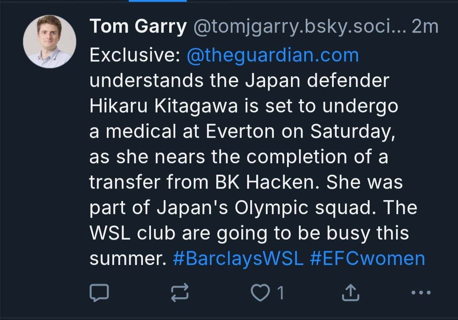Share this post using the upload-arrow icon
This screenshot has height=320, width=458.
[x=350, y=292]
